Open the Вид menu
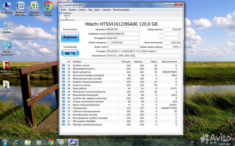 tap(90, 10)
